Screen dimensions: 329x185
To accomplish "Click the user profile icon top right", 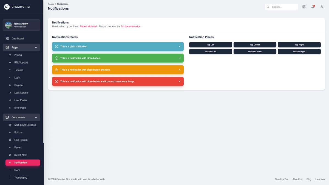I will [322, 7].
